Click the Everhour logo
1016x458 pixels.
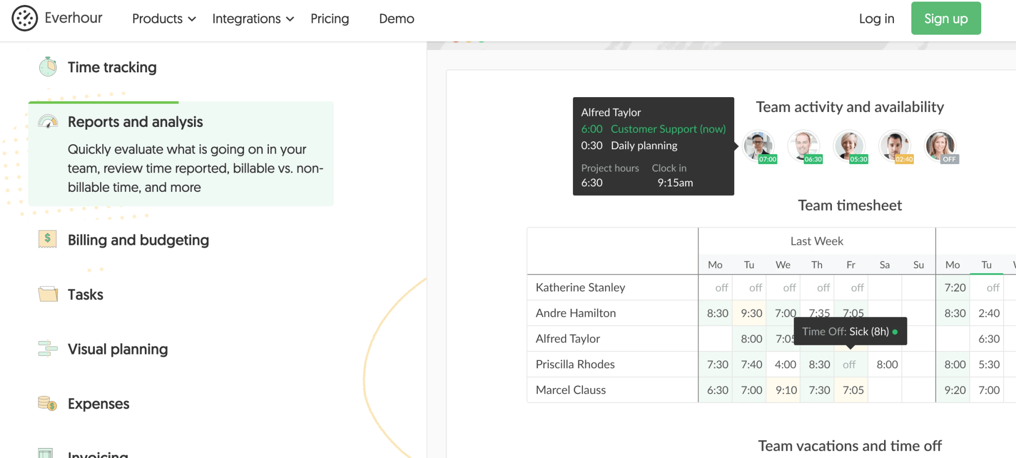(x=57, y=18)
